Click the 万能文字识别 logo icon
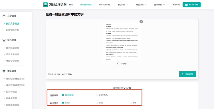The width and height of the screenshot is (214, 109). [x=45, y=5]
